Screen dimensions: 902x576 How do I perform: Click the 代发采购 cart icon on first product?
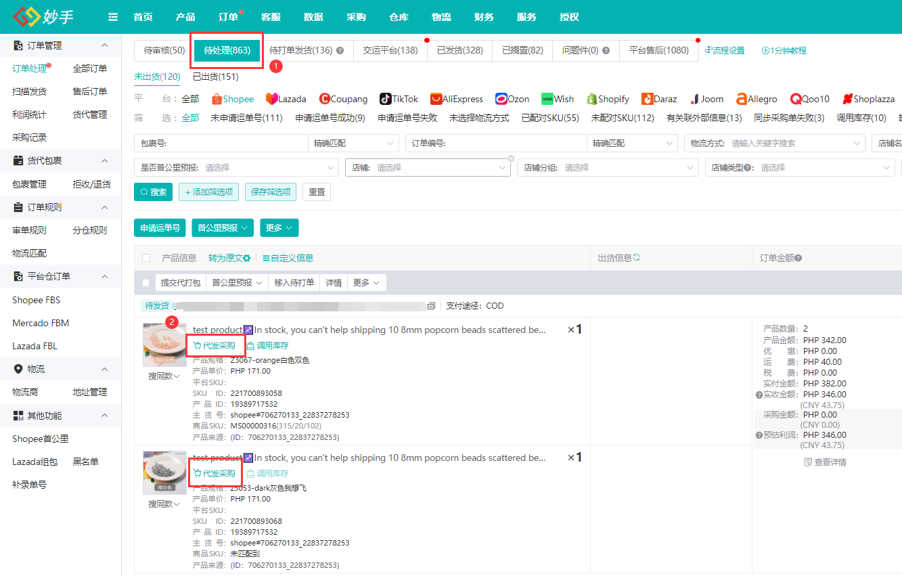coord(196,345)
